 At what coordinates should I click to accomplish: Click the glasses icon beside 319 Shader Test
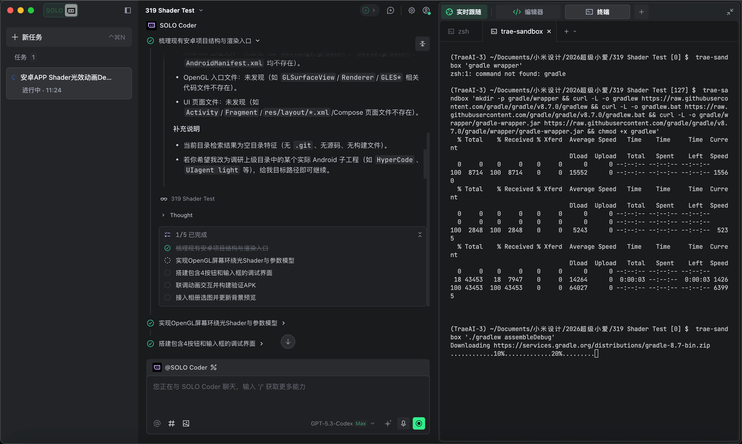coord(164,199)
